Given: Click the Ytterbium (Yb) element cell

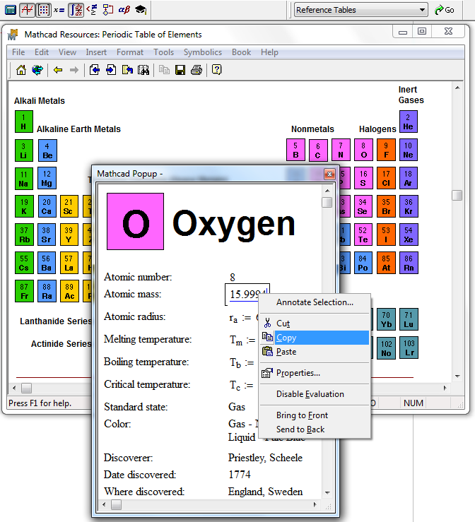Looking at the screenshot, I should 386,319.
